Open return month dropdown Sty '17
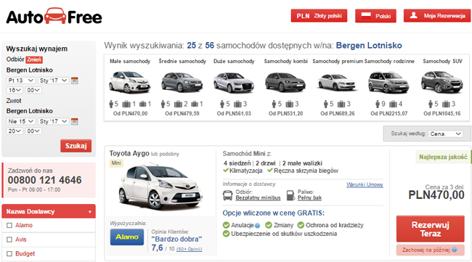The width and height of the screenshot is (472, 262). [x=54, y=121]
